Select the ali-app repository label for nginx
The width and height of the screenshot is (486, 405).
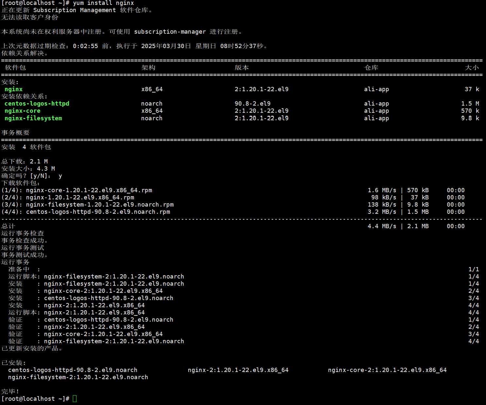[377, 89]
